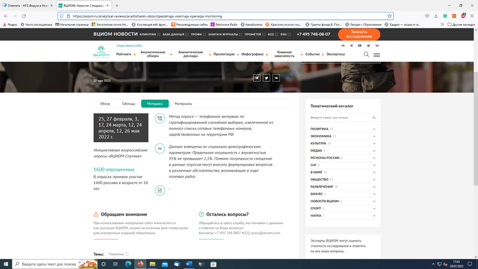Click the document icon under methodology
Screen dimensions: 478x269
[160, 191]
